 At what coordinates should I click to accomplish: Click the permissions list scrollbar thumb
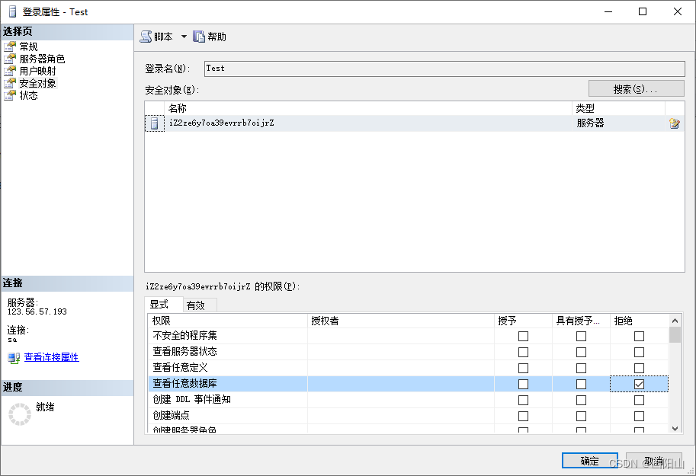click(675, 335)
